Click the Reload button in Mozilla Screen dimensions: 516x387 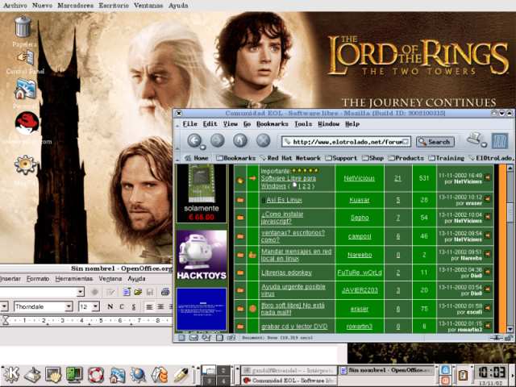tap(239, 141)
